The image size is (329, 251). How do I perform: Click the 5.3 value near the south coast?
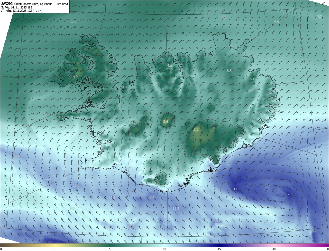(158, 179)
